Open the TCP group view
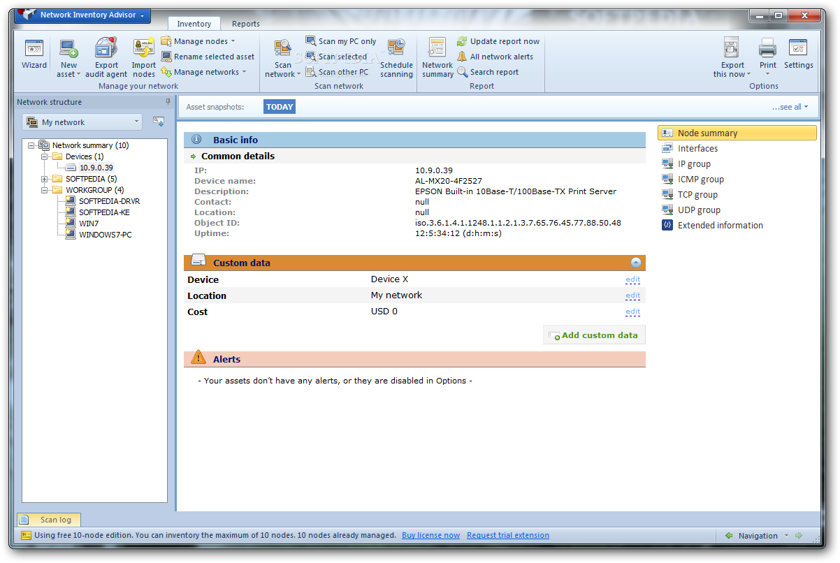The width and height of the screenshot is (840, 563). click(697, 194)
